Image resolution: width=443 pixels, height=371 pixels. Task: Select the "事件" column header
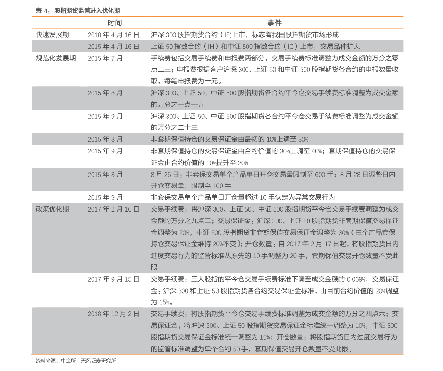click(275, 23)
